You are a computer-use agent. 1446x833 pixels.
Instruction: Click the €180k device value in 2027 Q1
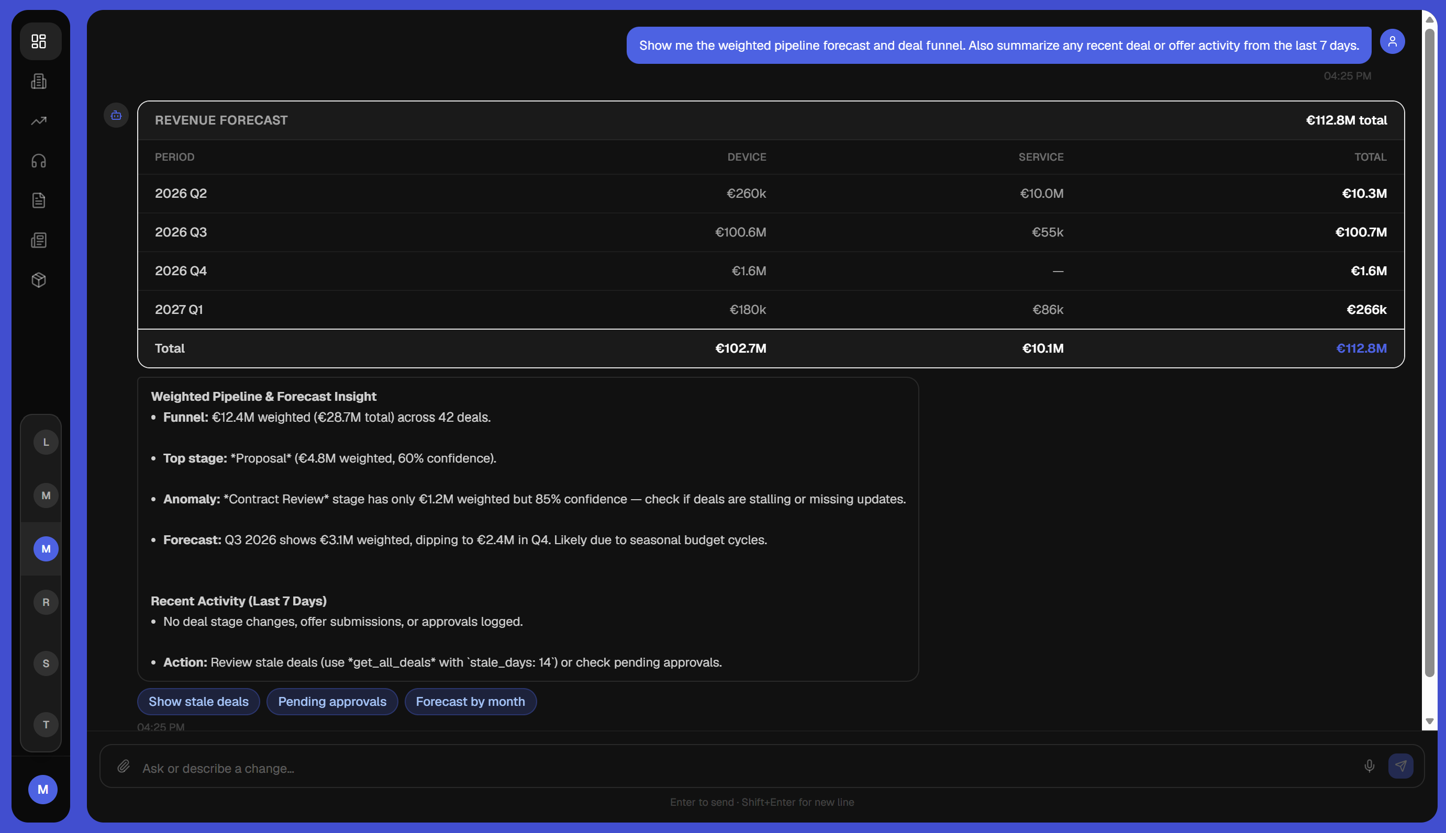click(748, 310)
